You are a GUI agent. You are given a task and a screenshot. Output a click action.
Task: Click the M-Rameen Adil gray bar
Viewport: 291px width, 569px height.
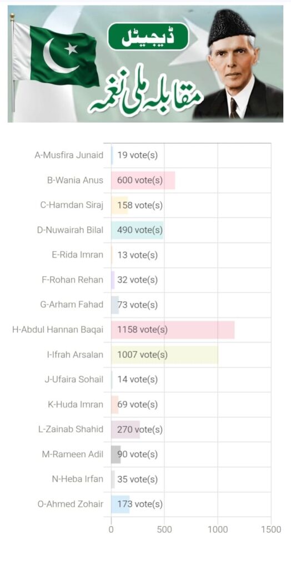(x=116, y=455)
